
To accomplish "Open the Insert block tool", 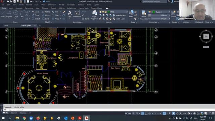I will (131, 14).
